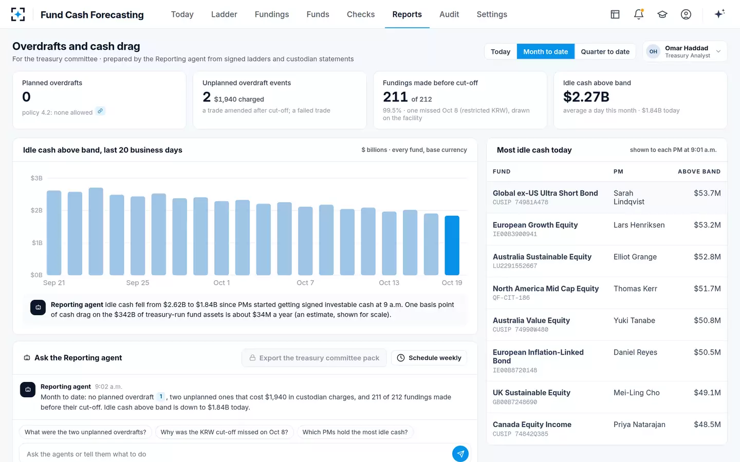
Task: Open the Ladder tab
Action: click(x=224, y=14)
